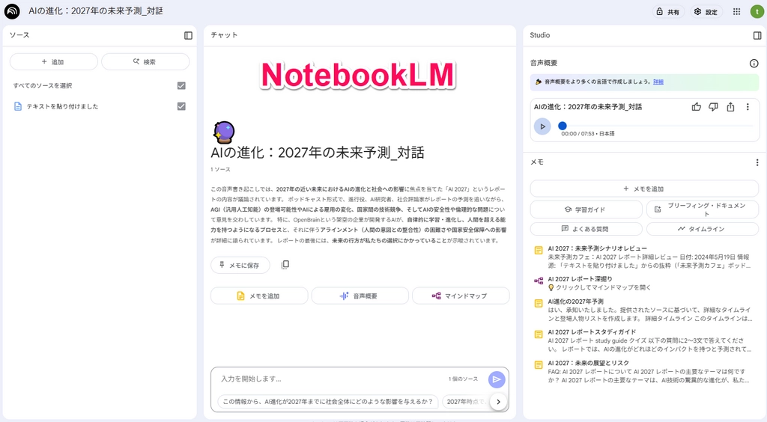Click the 詳細 link in the audio banner
The height and width of the screenshot is (422, 767).
pyautogui.click(x=658, y=82)
